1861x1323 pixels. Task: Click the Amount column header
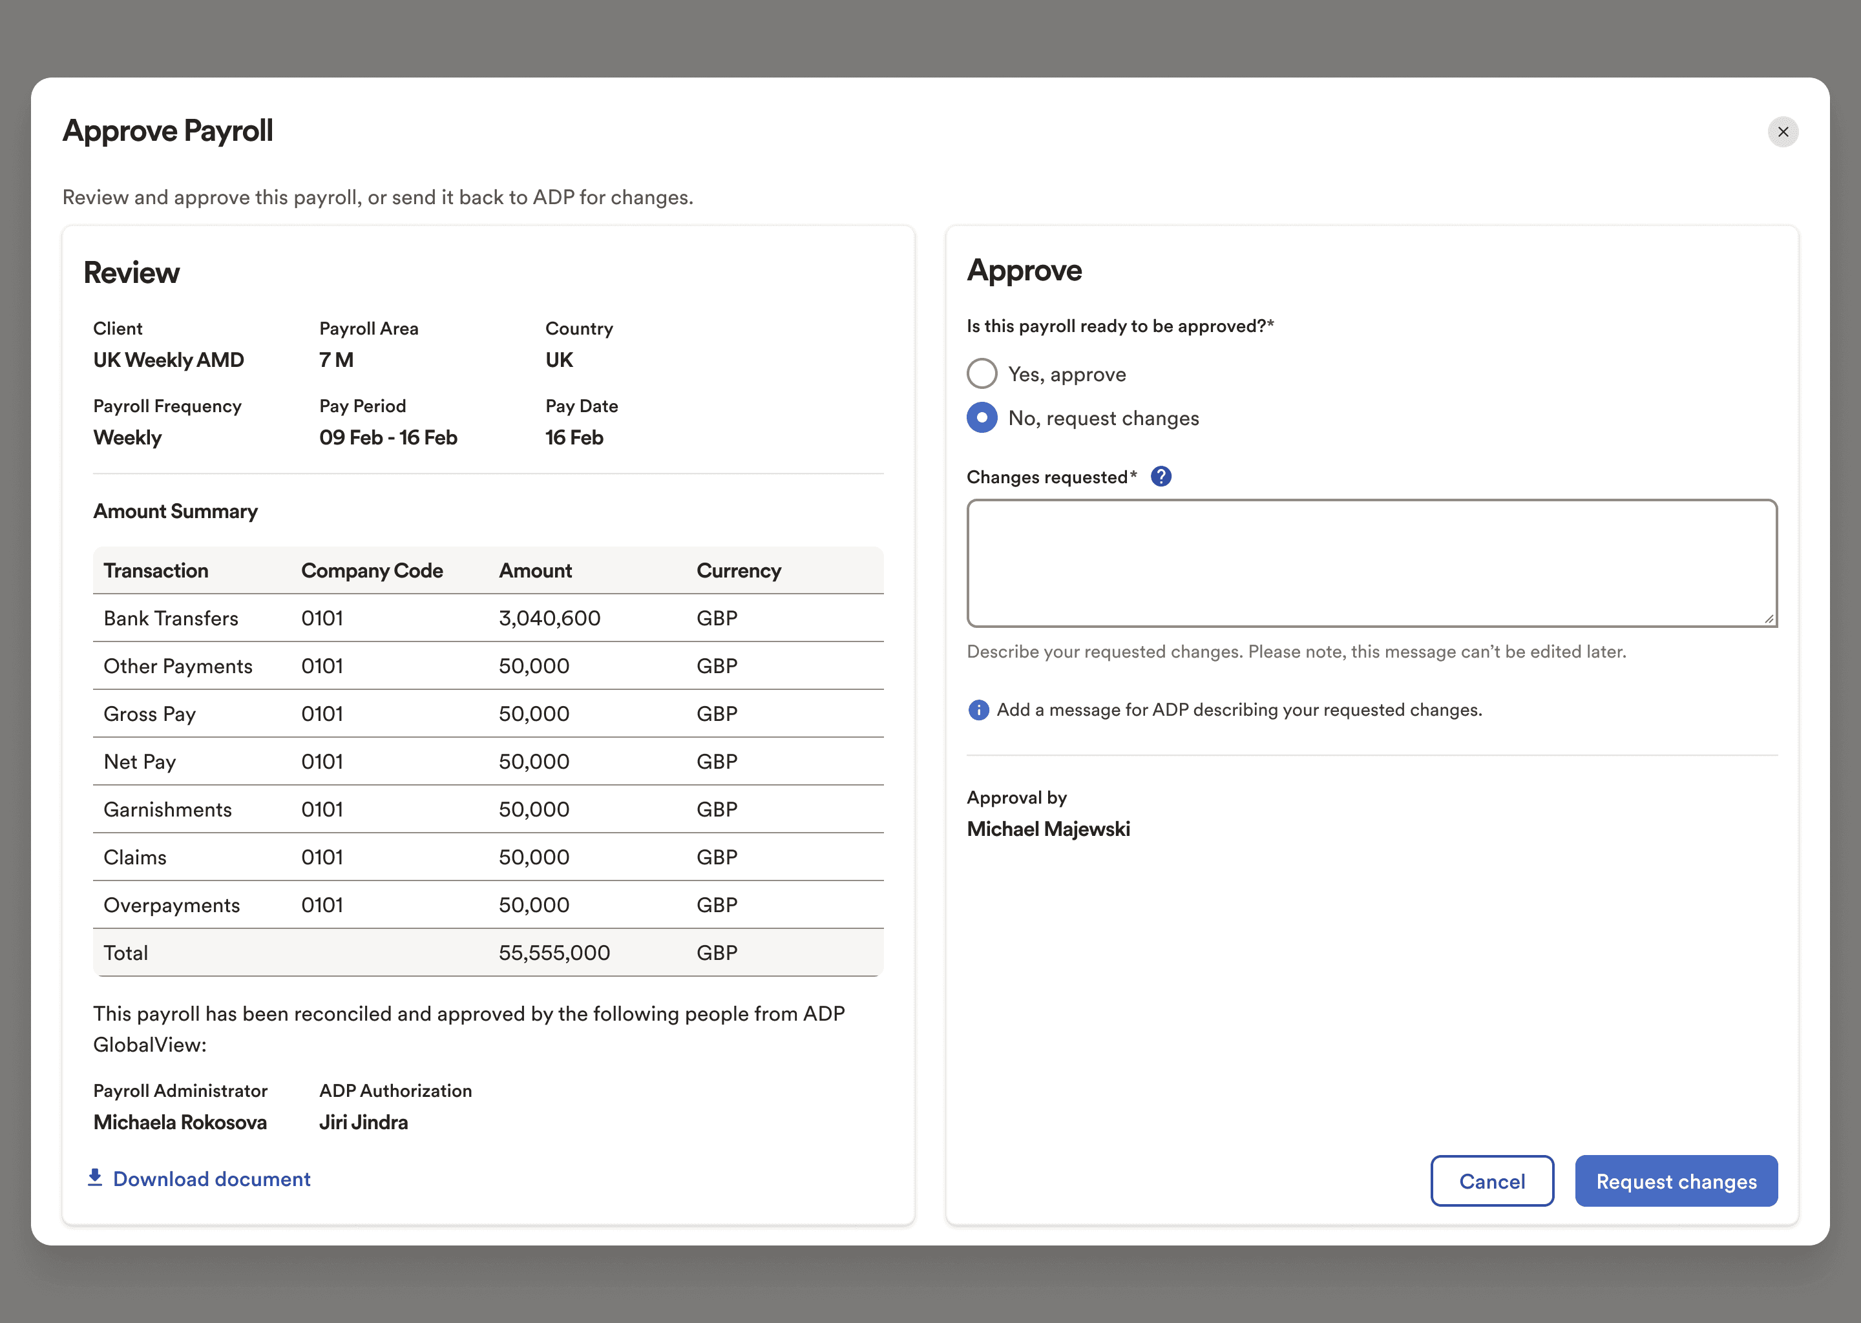coord(535,571)
